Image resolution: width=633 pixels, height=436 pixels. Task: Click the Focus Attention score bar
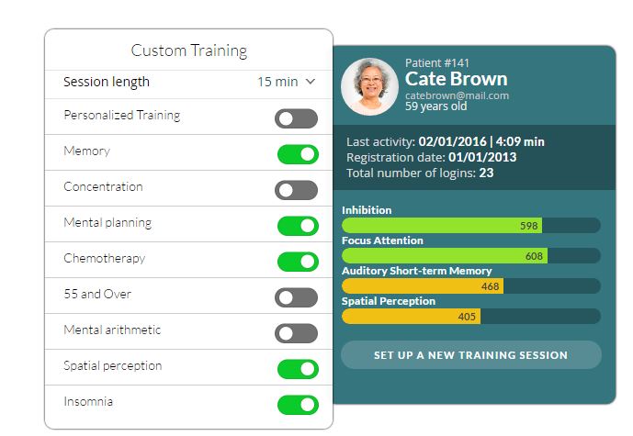tap(470, 256)
